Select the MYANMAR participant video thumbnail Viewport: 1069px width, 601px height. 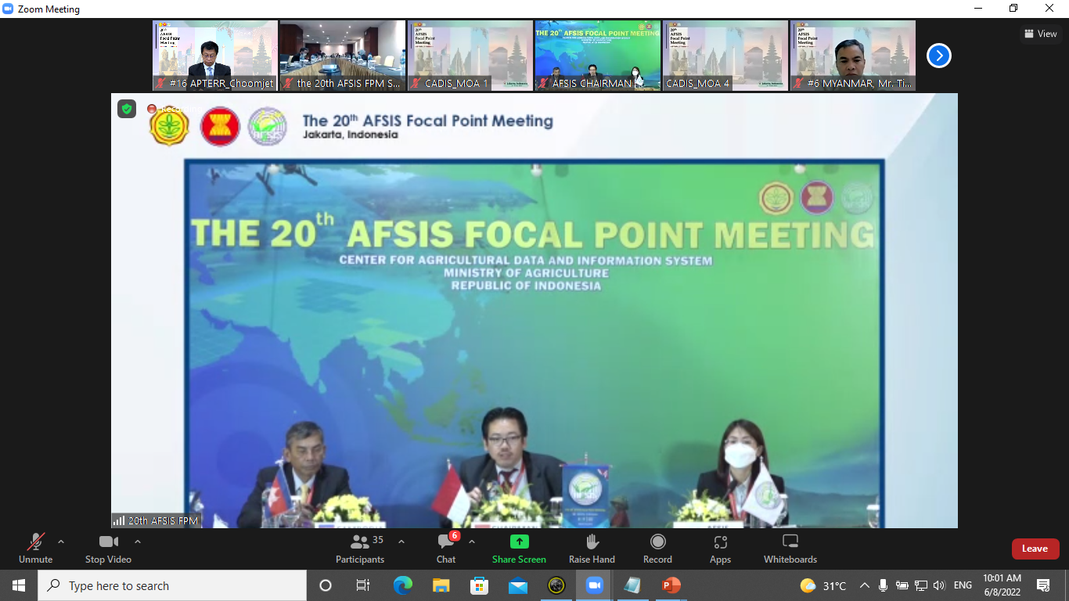tap(852, 55)
